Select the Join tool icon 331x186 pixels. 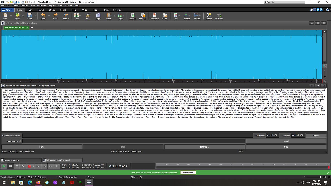tap(77, 16)
